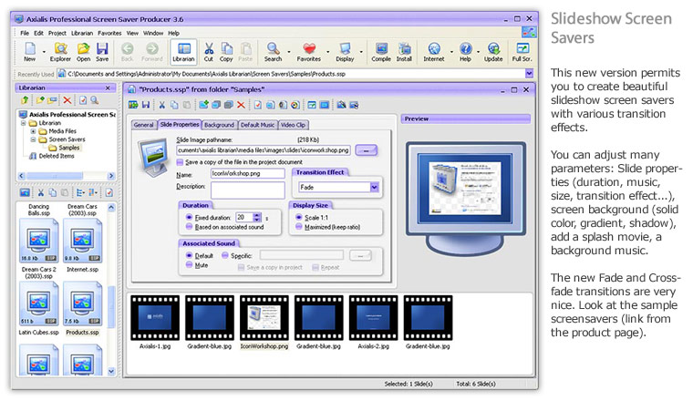The width and height of the screenshot is (693, 401).
Task: Open the Transition Effect Fade dropdown
Action: 375,187
